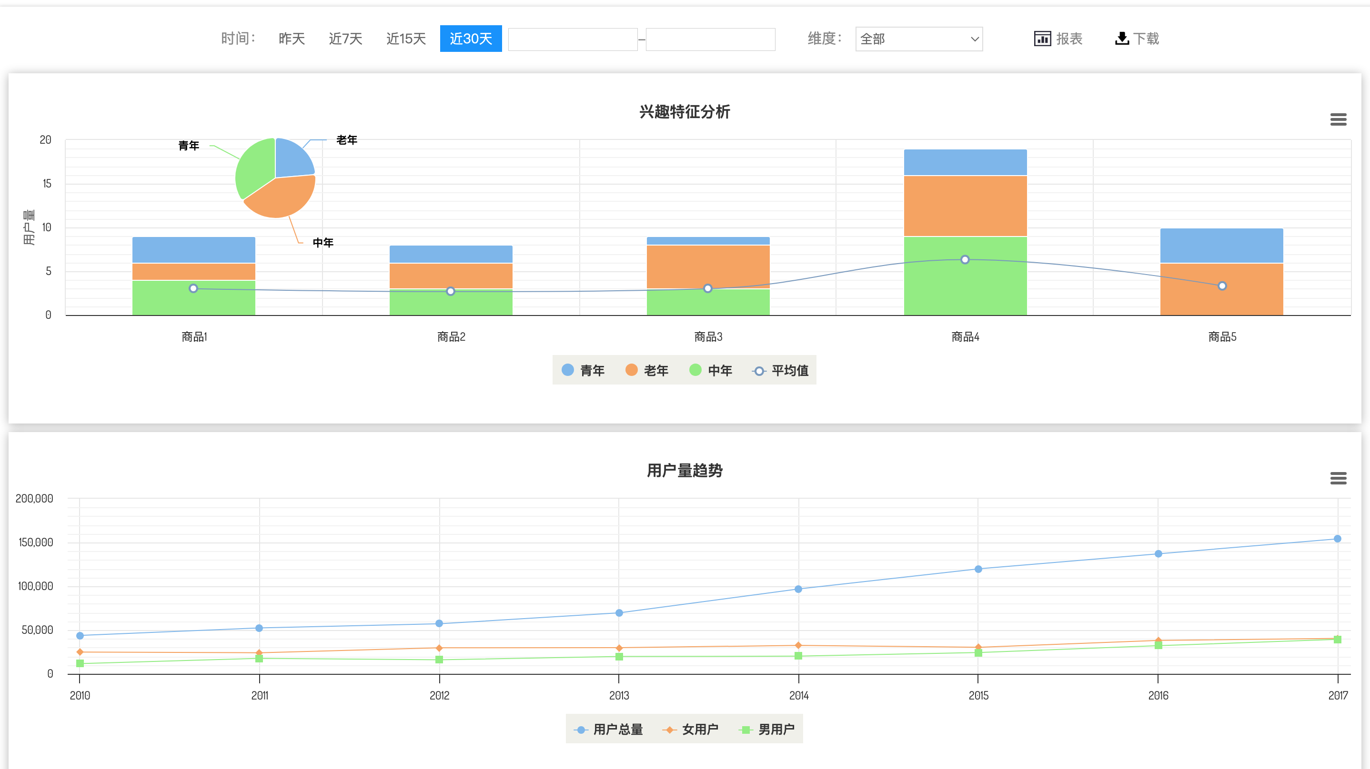Open hamburger menu of 兴趣特征分析 chart
The width and height of the screenshot is (1370, 769).
[1338, 119]
